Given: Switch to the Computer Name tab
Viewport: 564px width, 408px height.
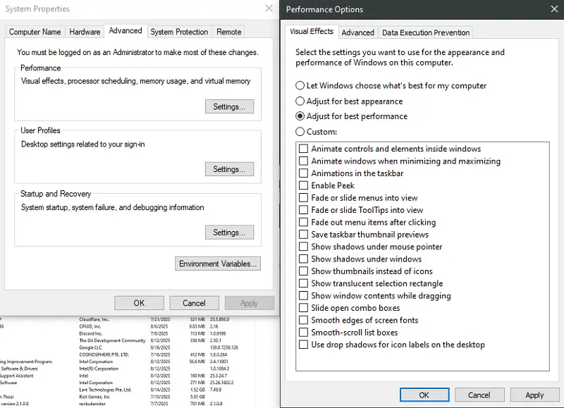Looking at the screenshot, I should (35, 32).
